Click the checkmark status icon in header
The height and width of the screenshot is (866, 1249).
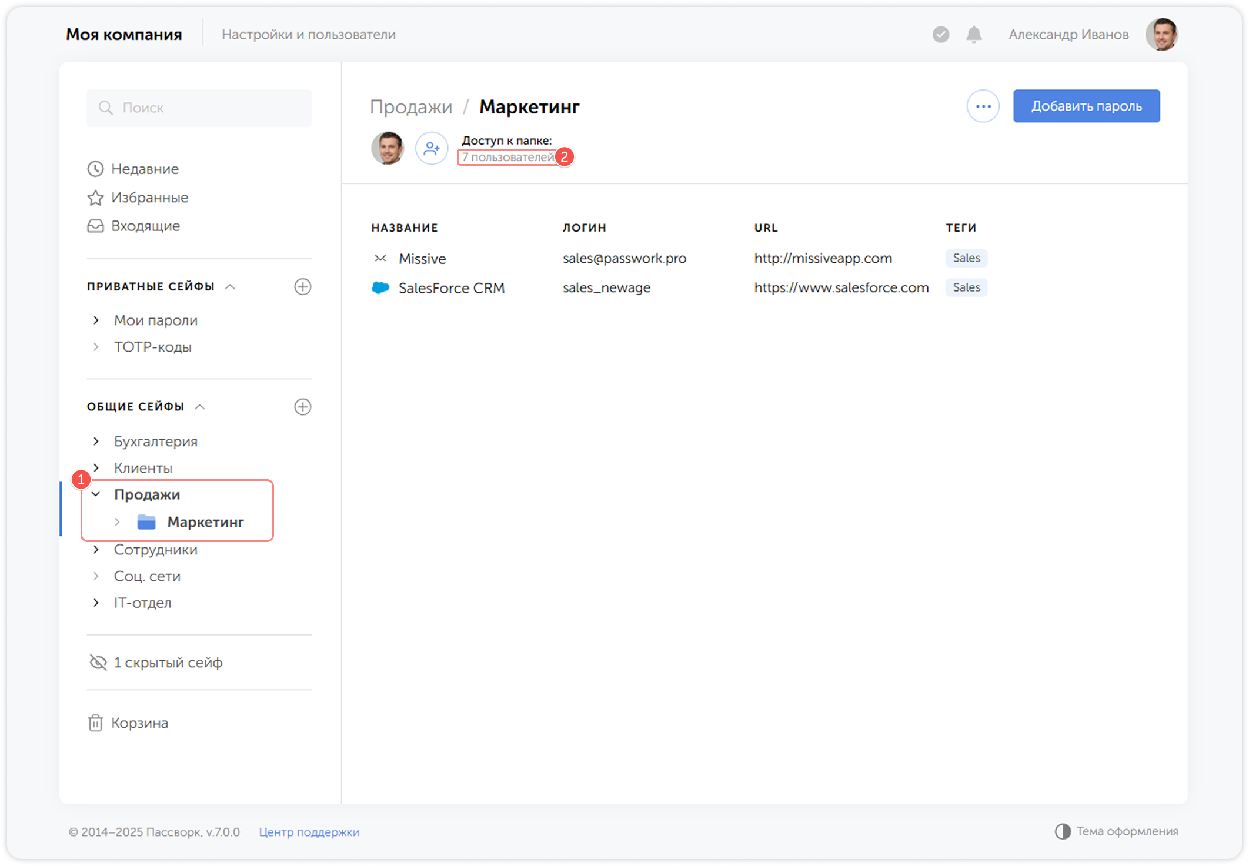pos(940,35)
